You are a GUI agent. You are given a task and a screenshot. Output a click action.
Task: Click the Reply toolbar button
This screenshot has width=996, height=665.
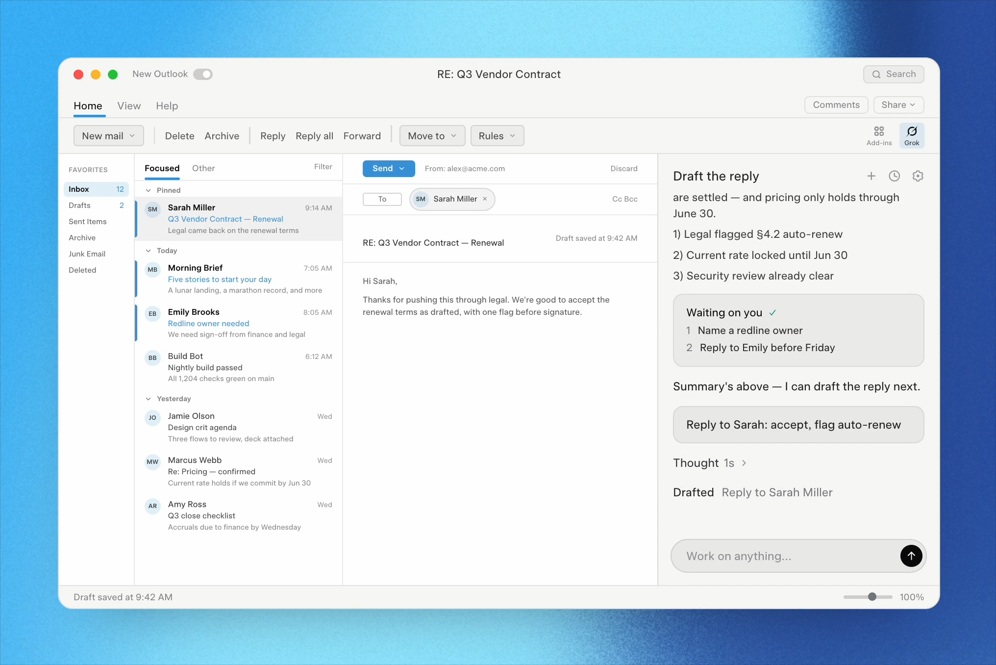click(273, 136)
